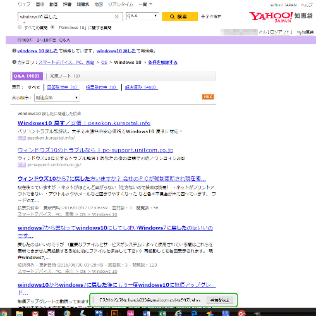Select the すべての質問 radio button
Viewport: 316px width, 316px height.
[x=20, y=27]
